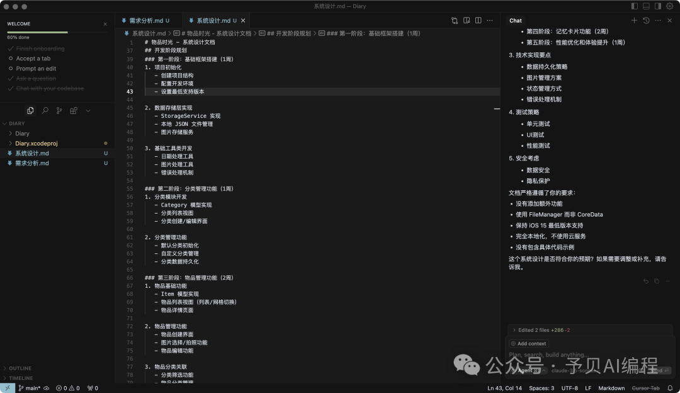Image resolution: width=680 pixels, height=393 pixels.
Task: Open Agent mode dropdown
Action: pyautogui.click(x=528, y=370)
